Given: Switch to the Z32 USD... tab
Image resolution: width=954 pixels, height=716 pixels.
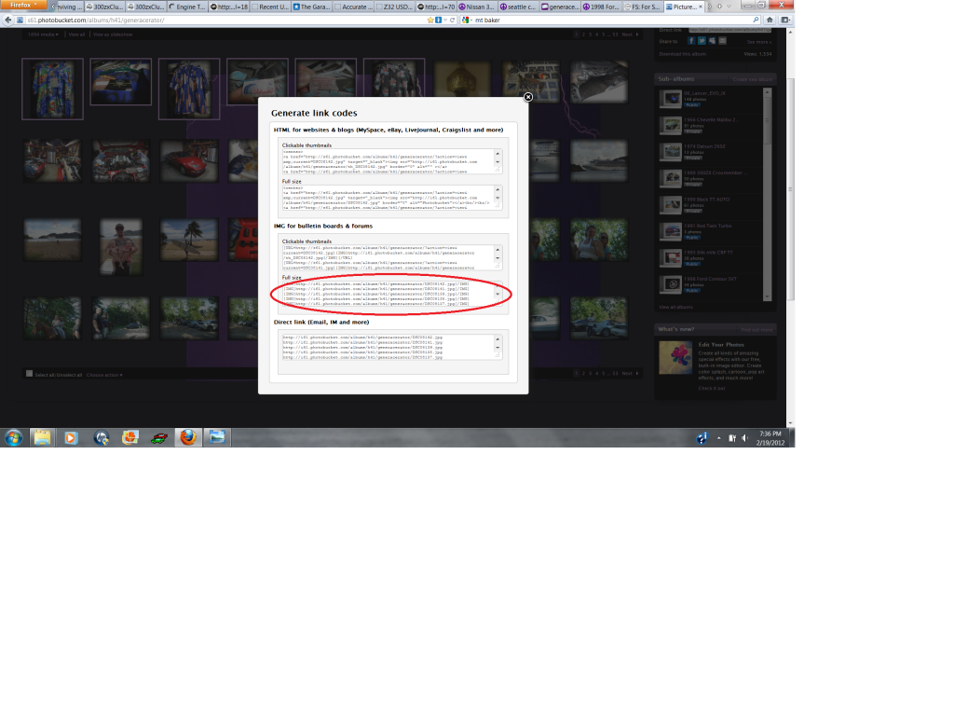Looking at the screenshot, I should coord(394,7).
